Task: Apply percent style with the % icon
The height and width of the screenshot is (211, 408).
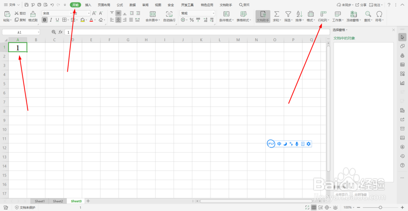Action: click(x=192, y=20)
